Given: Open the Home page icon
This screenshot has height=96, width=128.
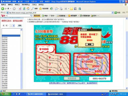Looking at the screenshot, I should tap(28, 9).
